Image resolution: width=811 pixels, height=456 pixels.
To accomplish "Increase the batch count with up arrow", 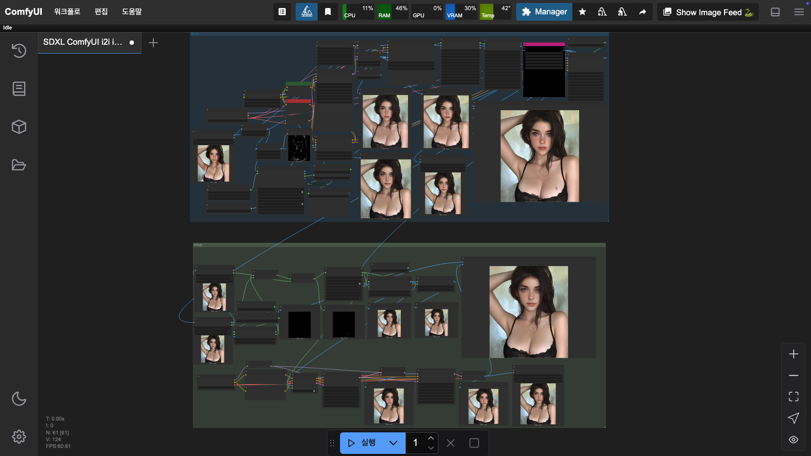I will [x=431, y=438].
